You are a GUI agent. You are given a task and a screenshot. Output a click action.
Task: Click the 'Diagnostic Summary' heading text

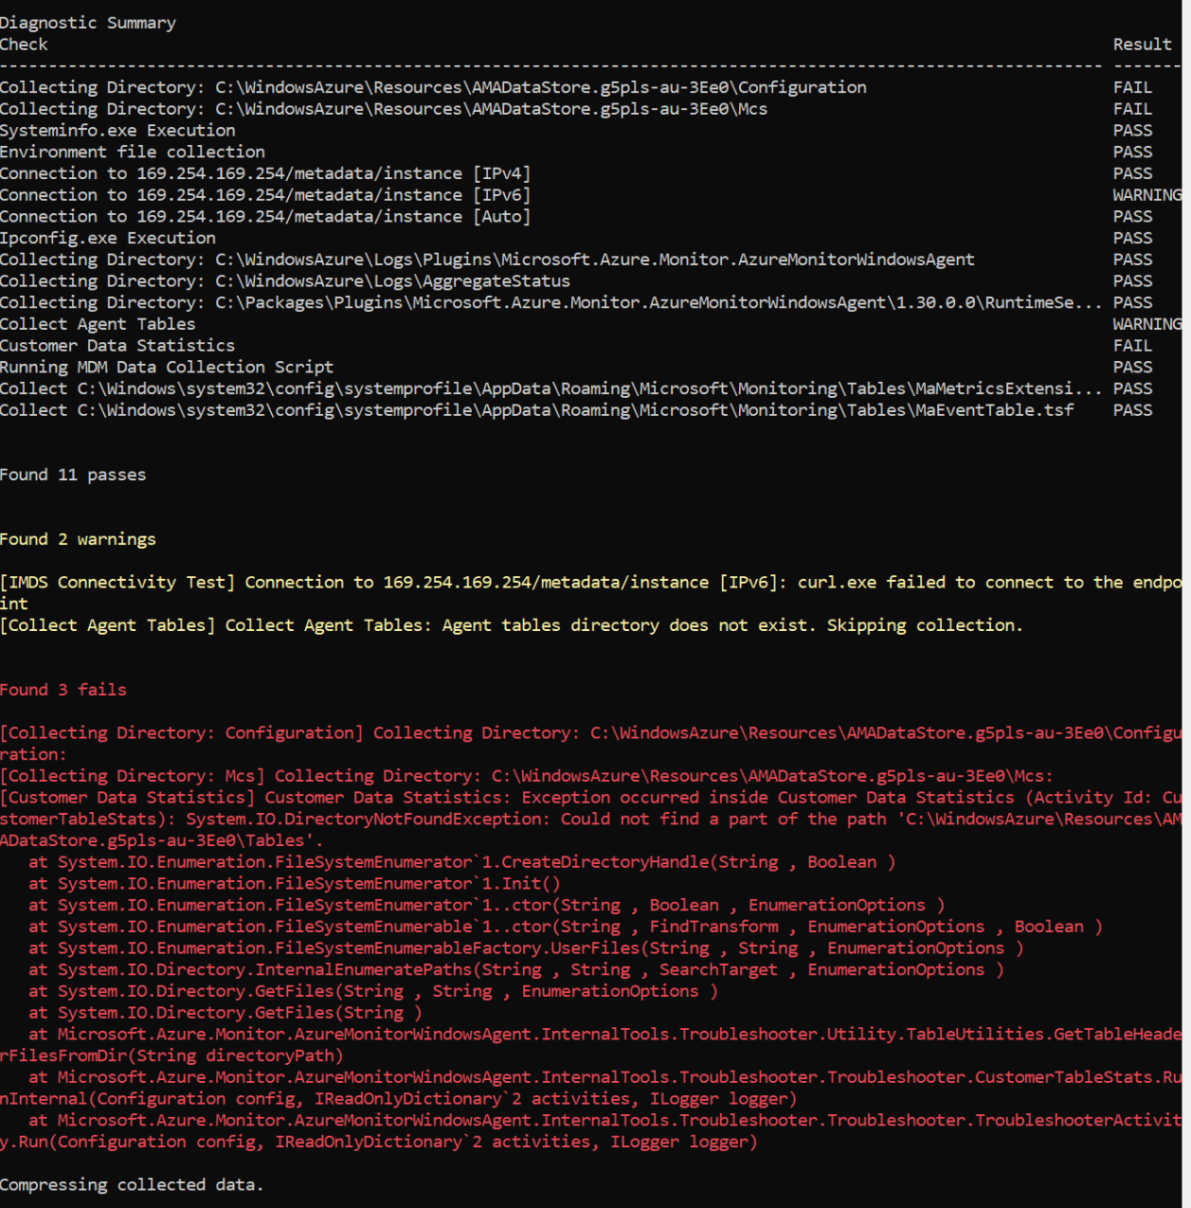[88, 23]
